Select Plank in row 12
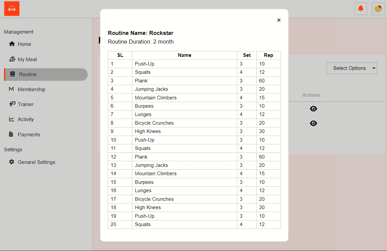This screenshot has height=251, width=387. pos(141,157)
